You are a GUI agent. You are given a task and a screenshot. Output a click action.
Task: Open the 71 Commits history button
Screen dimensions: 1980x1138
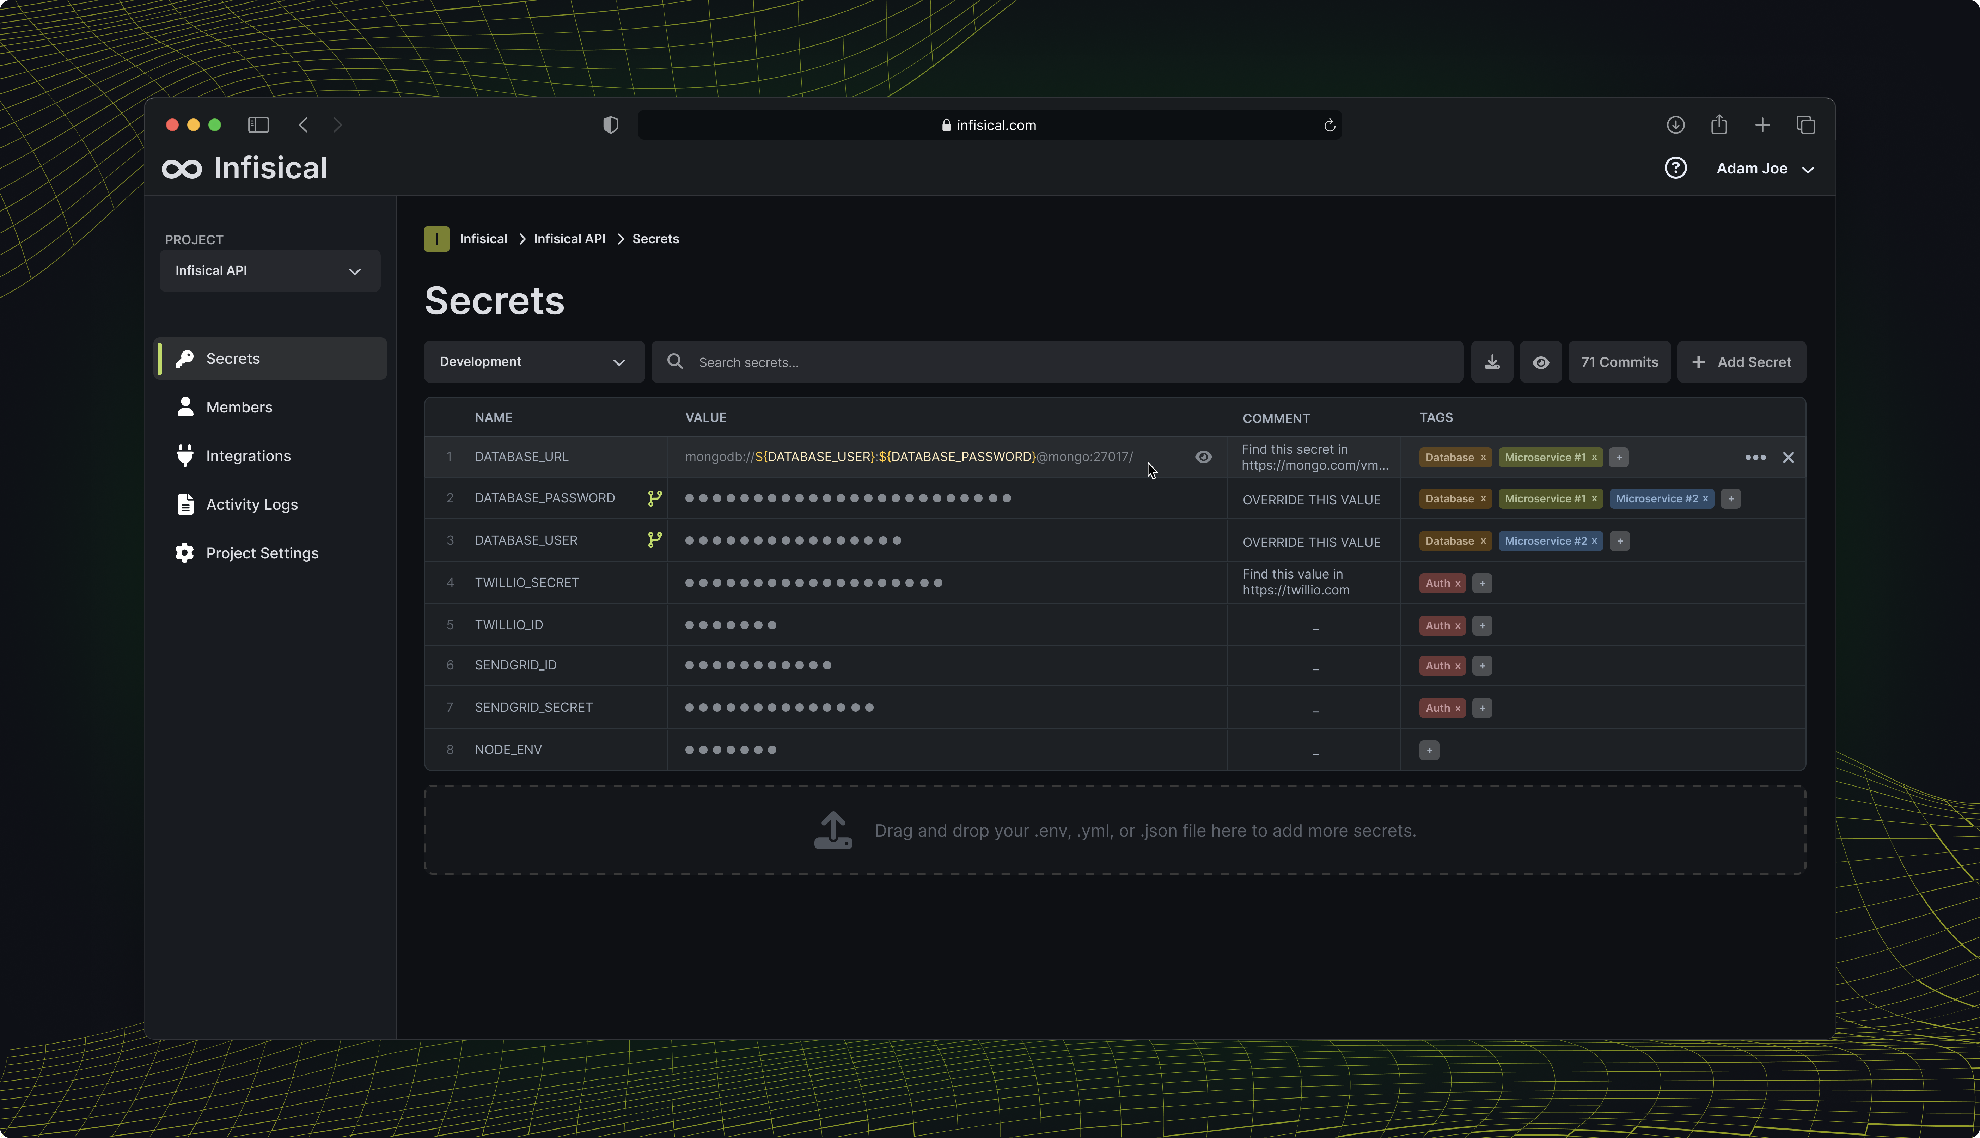(x=1619, y=362)
